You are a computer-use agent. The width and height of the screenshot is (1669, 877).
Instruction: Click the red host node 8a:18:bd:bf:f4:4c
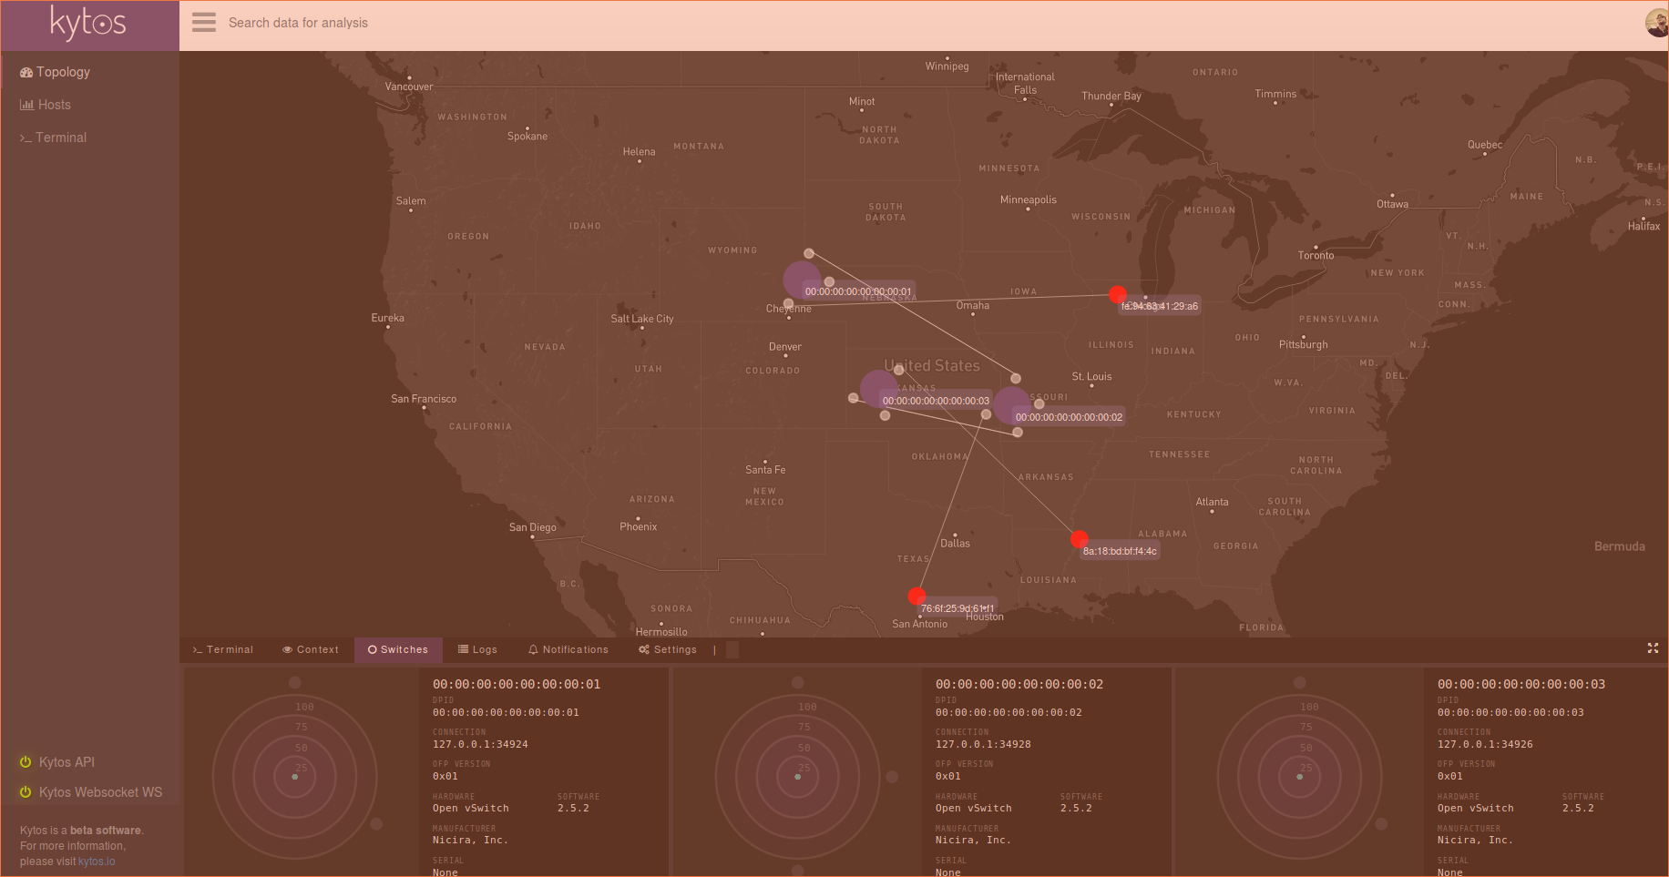[x=1080, y=539]
